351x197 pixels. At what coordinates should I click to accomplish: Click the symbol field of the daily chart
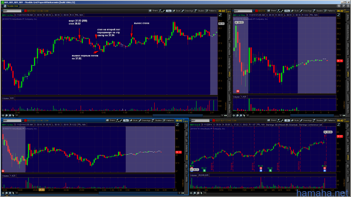(200, 120)
